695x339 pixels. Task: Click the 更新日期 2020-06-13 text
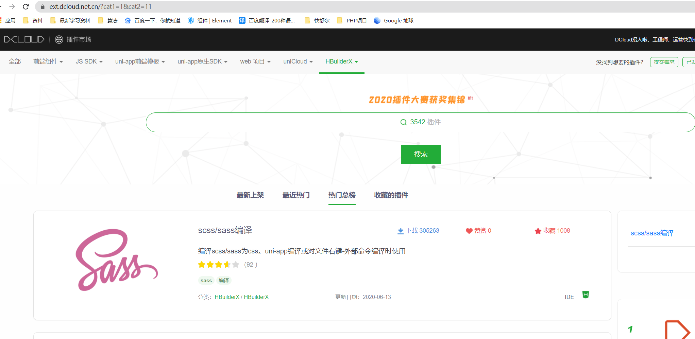(x=363, y=297)
